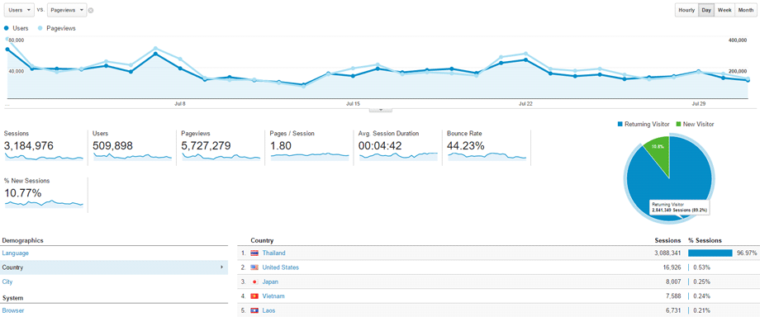Open the Users metric dropdown
This screenshot has height=317, width=760.
19,10
